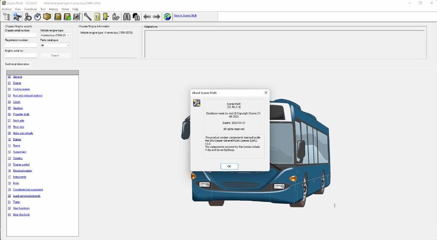
Task: Open the Steering group link
Action: tap(18, 158)
